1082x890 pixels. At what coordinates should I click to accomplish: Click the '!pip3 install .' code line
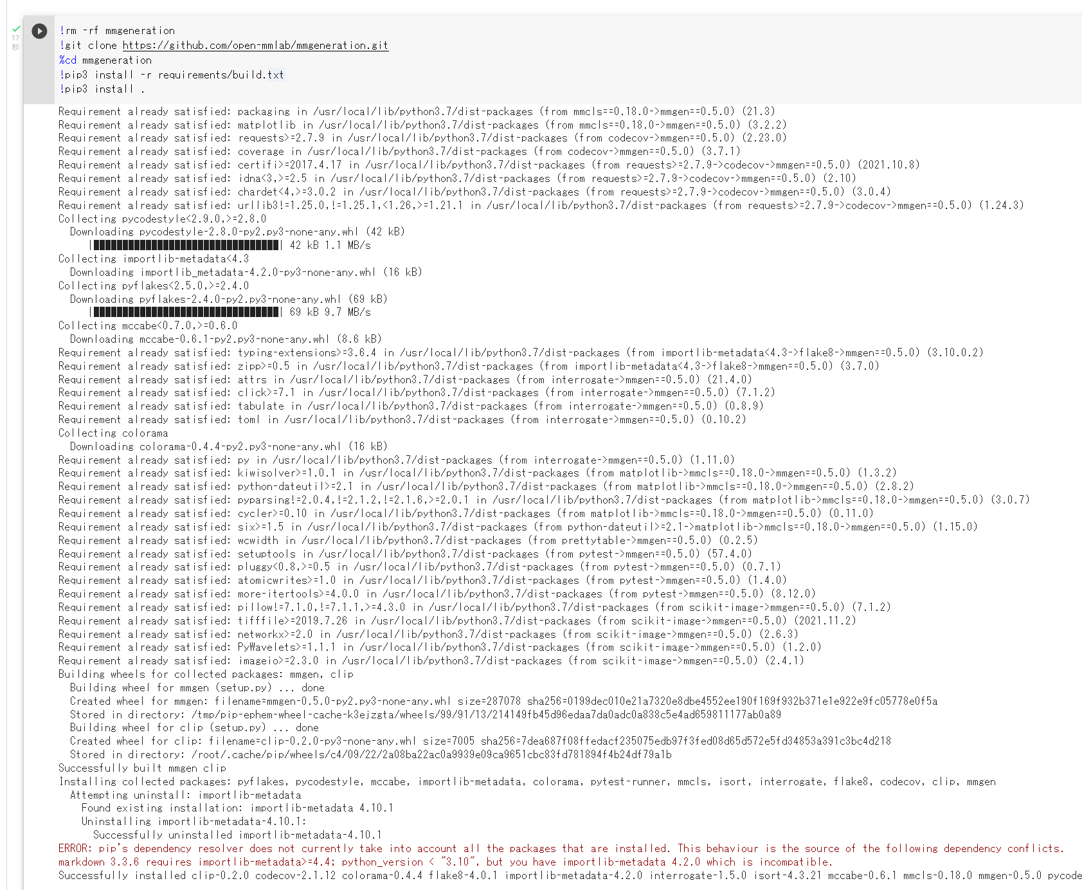coord(102,89)
